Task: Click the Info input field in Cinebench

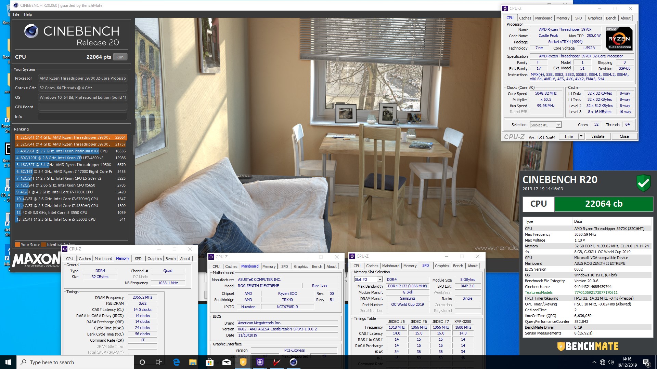Action: 82,117
